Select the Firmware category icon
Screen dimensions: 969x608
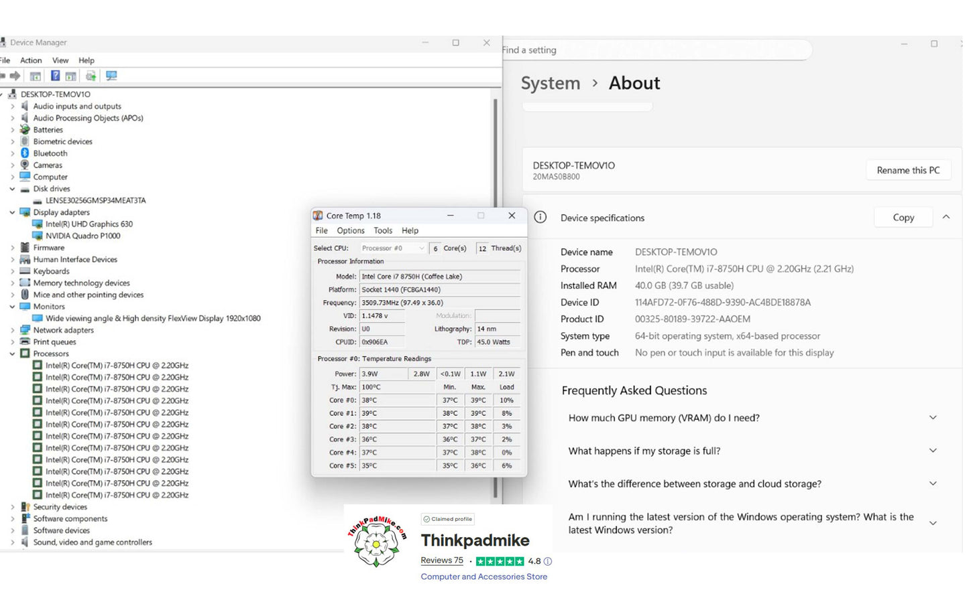(25, 248)
